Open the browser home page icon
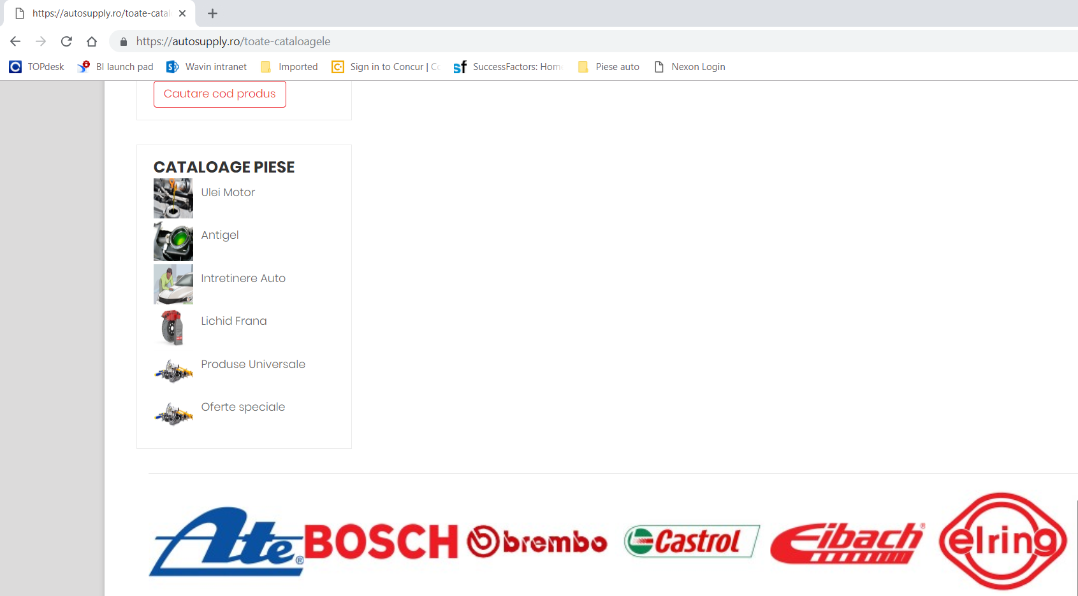Viewport: 1078px width, 596px height. pyautogui.click(x=92, y=41)
